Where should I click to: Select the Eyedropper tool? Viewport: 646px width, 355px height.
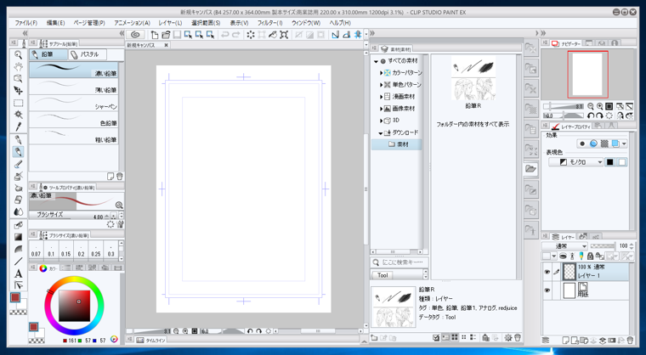pos(18,127)
